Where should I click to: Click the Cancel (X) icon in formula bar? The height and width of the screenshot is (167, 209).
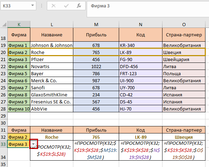[54, 6]
